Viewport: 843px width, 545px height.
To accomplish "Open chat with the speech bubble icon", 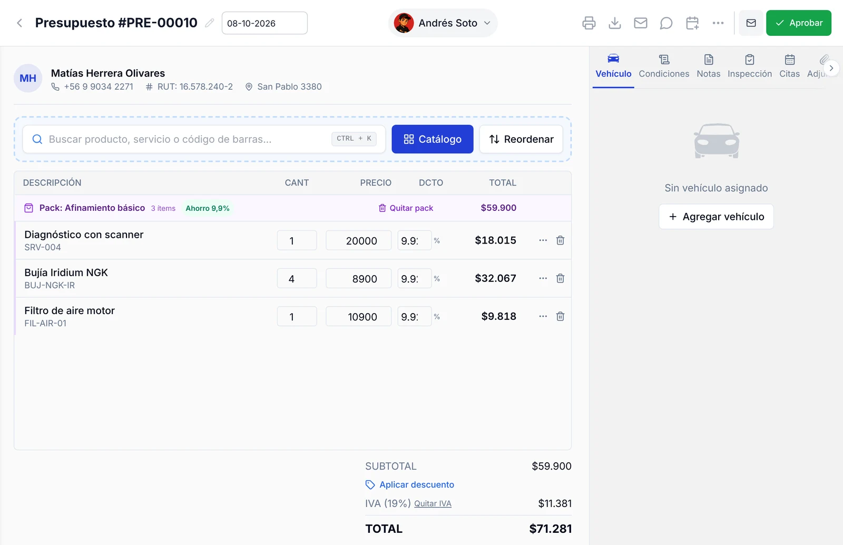I will point(666,23).
